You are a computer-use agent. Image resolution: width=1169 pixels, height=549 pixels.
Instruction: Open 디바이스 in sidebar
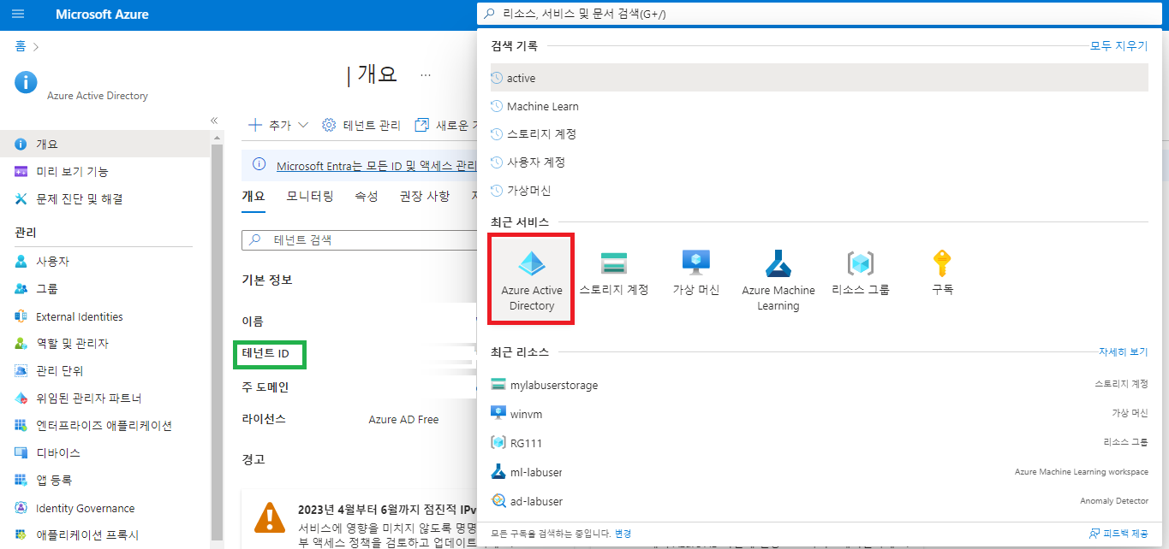click(104, 452)
